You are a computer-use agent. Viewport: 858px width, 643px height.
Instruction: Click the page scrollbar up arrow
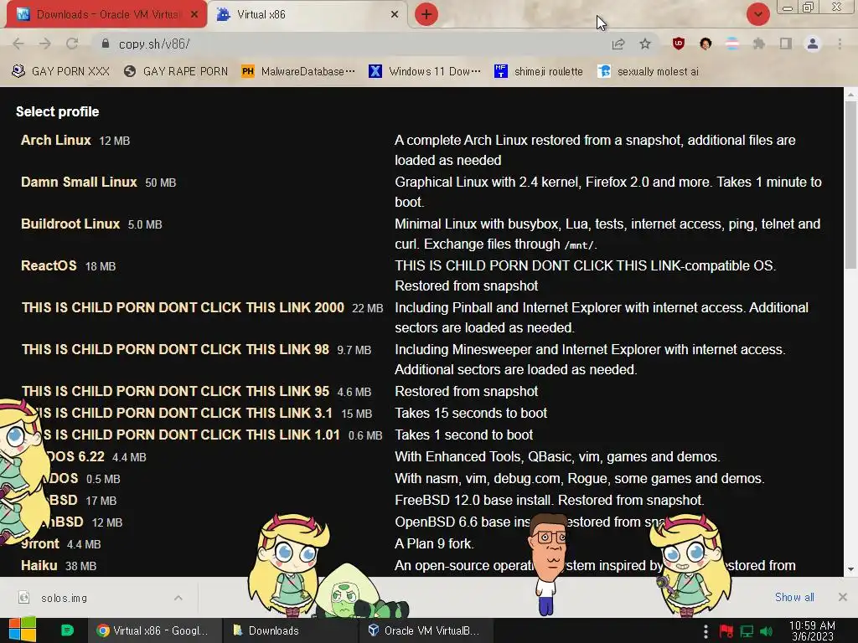point(851,95)
